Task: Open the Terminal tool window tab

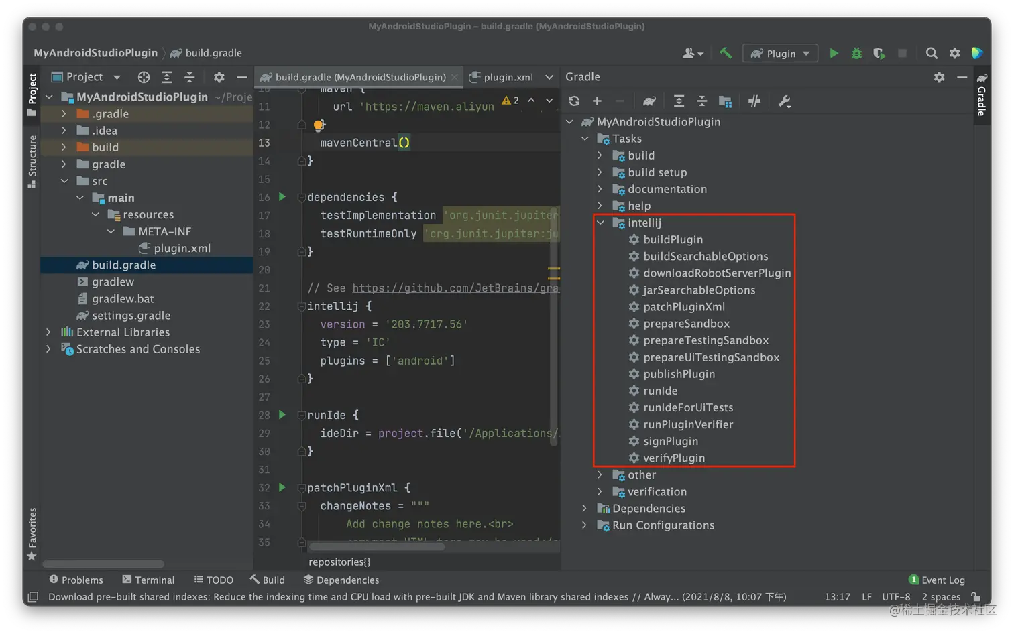Action: tap(148, 580)
